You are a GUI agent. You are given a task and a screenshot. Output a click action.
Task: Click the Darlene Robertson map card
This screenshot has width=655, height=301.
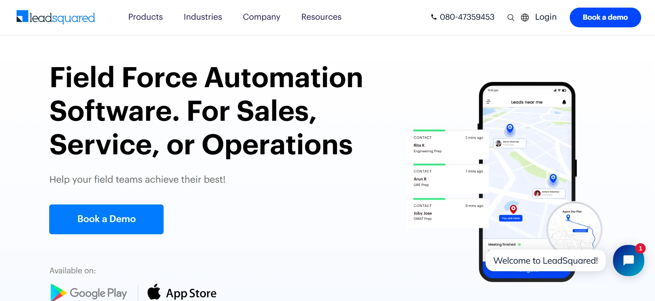click(x=549, y=193)
